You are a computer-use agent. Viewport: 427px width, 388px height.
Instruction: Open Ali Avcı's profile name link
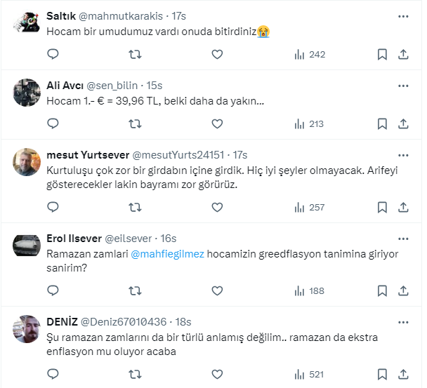(64, 85)
